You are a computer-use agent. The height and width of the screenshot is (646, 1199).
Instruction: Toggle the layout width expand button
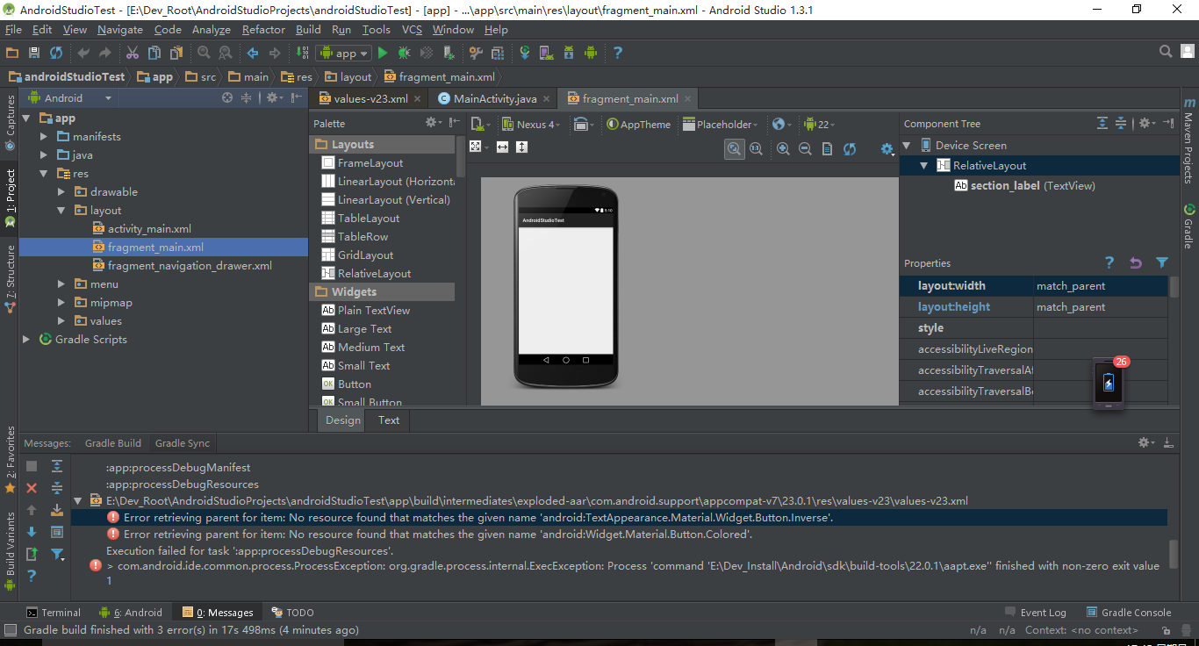coord(502,147)
